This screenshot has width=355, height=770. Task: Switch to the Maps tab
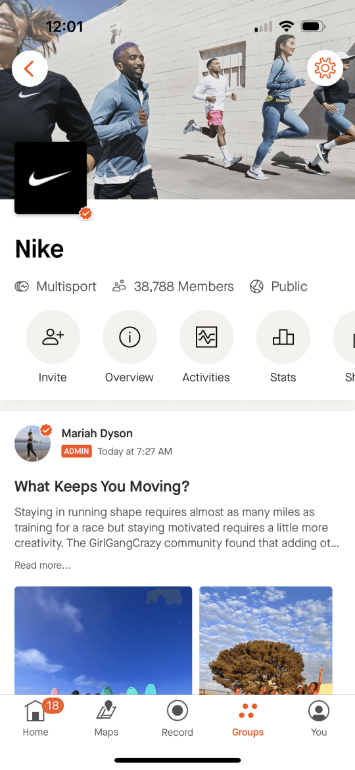(106, 719)
